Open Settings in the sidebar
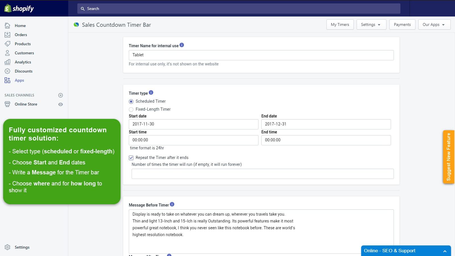This screenshot has height=256, width=455. [x=22, y=247]
